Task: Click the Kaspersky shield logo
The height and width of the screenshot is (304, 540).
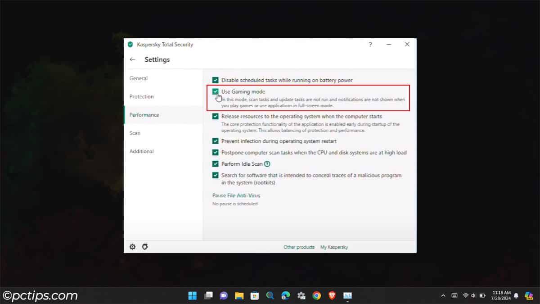Action: (131, 44)
